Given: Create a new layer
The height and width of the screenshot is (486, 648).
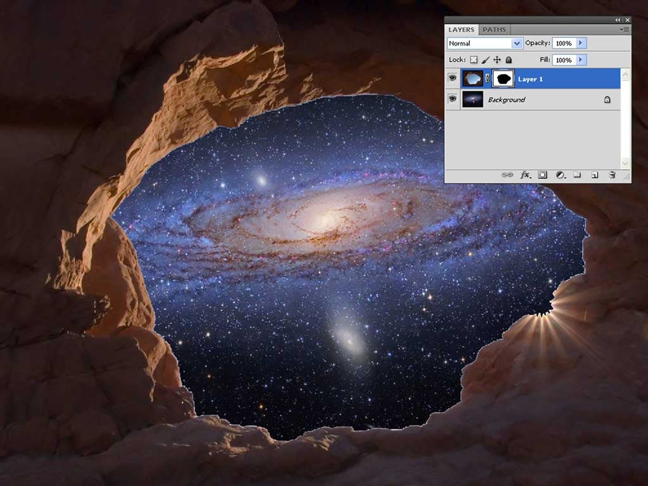Looking at the screenshot, I should [x=595, y=175].
